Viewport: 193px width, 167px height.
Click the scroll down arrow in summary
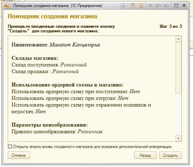pyautogui.click(x=178, y=139)
